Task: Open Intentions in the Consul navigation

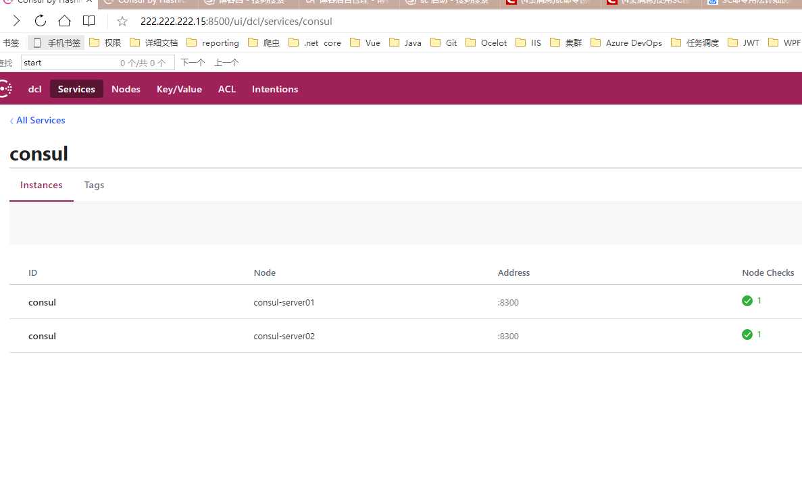Action: coord(275,89)
